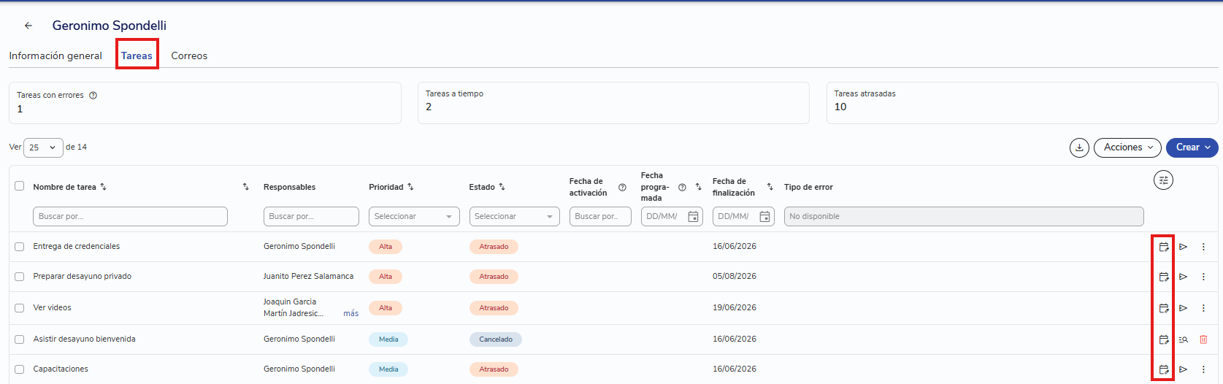
Task: Focus the task name search field
Action: pos(130,216)
